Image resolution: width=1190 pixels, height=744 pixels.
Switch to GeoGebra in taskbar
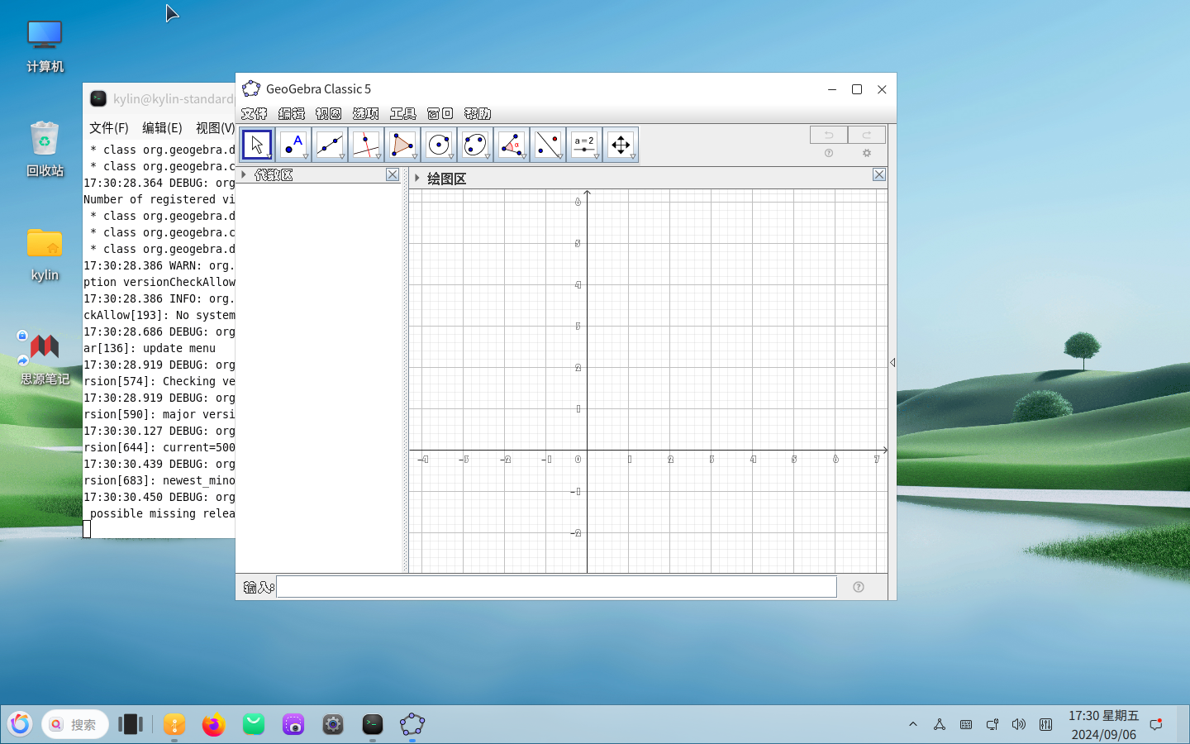[412, 725]
